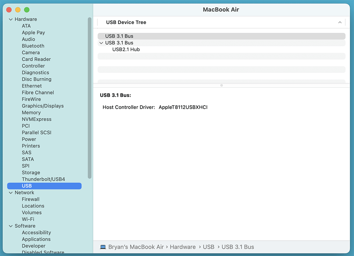Collapse the Software section in sidebar
Viewport: 354px width, 256px height.
[11, 226]
